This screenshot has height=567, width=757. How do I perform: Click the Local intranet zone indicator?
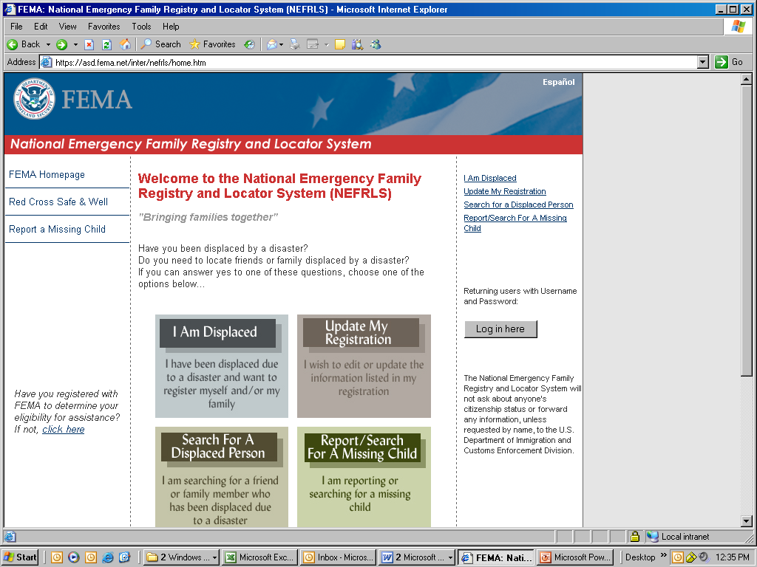679,537
